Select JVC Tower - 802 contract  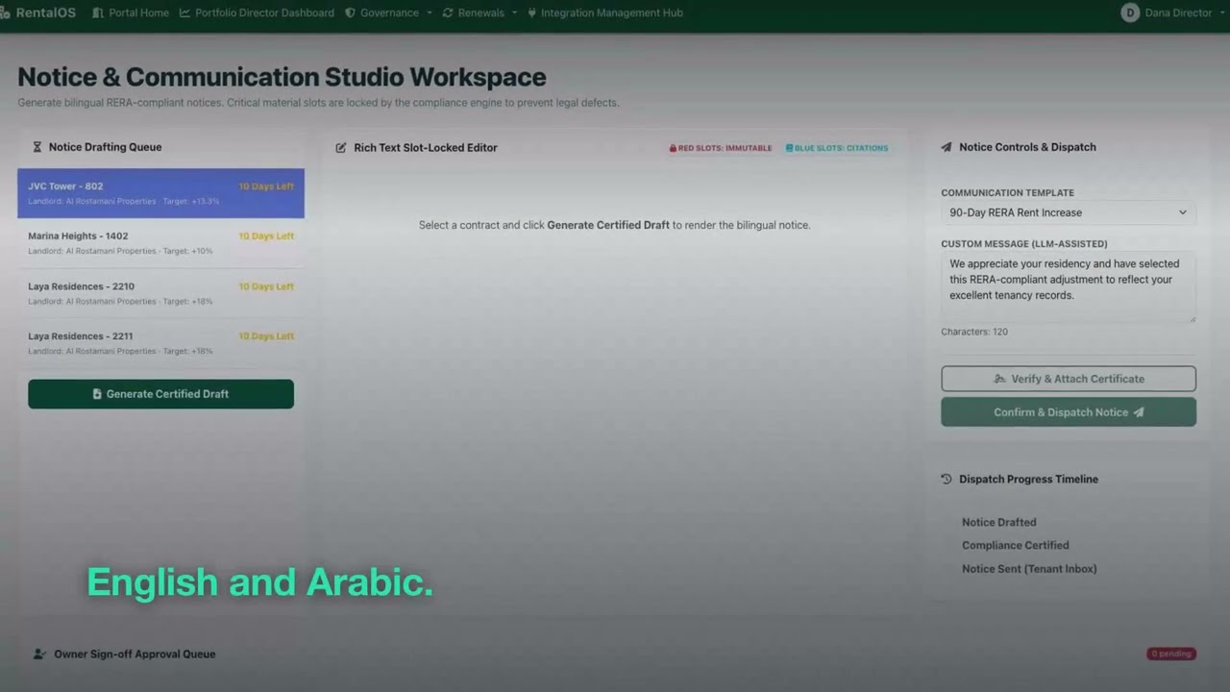tap(160, 193)
